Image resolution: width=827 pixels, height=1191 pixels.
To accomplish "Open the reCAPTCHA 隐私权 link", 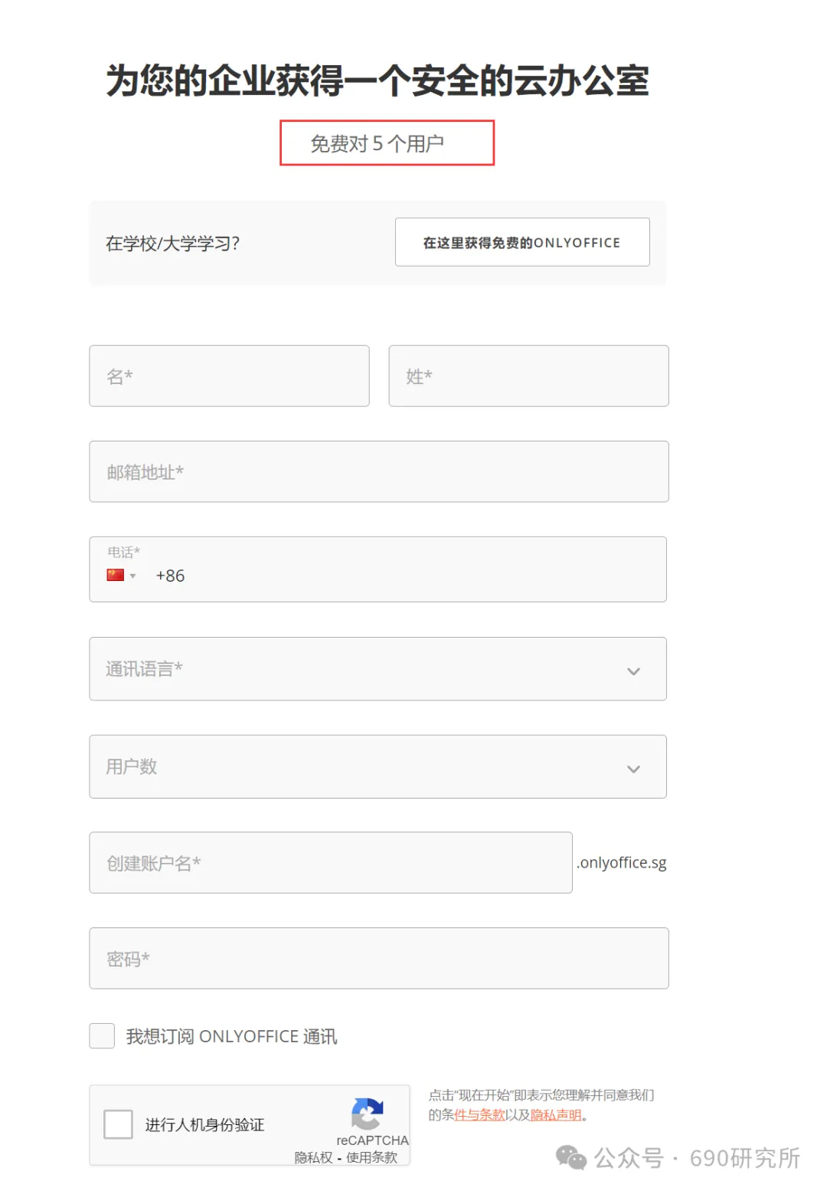I will [313, 1157].
